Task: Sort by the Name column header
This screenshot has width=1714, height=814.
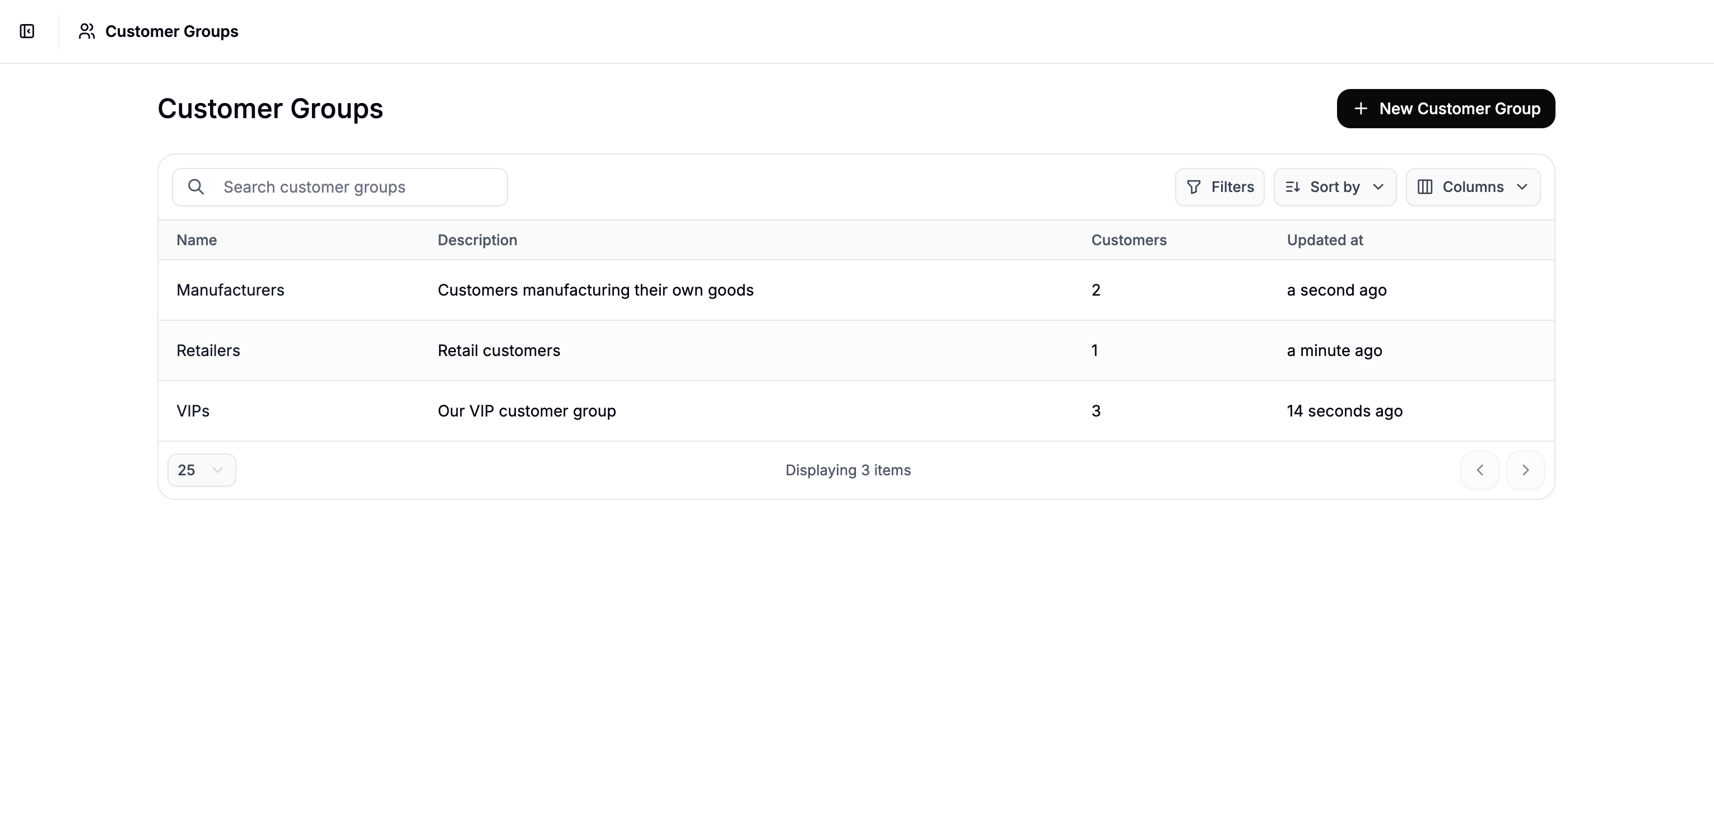Action: (x=196, y=240)
